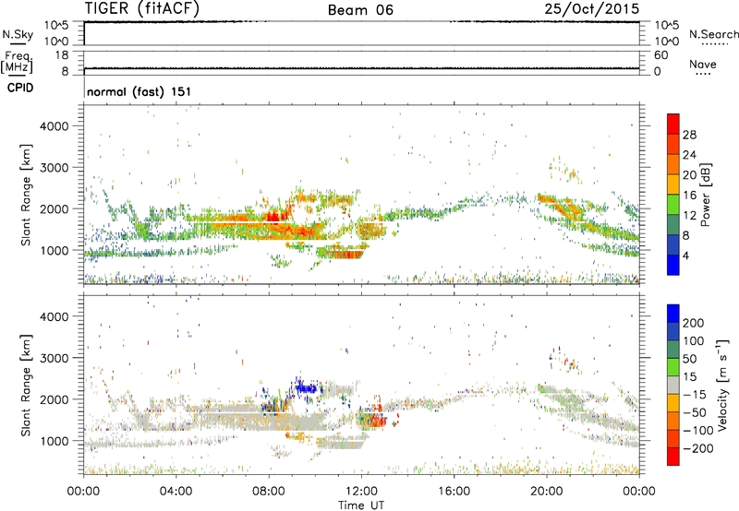The height and width of the screenshot is (511, 739).
Task: Pick the grey segment of Velocity colorbar
Action: point(673,386)
